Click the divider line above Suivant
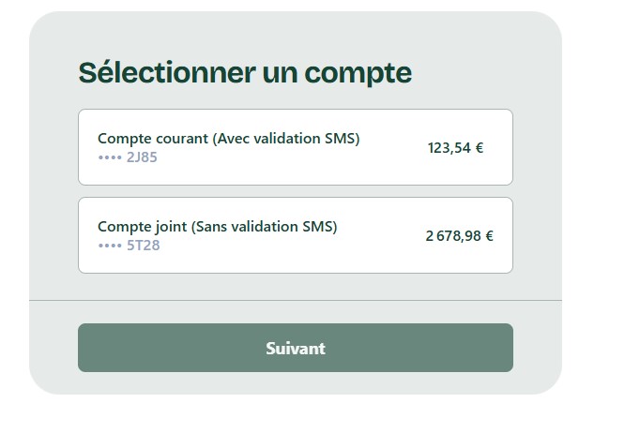The image size is (640, 433). 295,301
